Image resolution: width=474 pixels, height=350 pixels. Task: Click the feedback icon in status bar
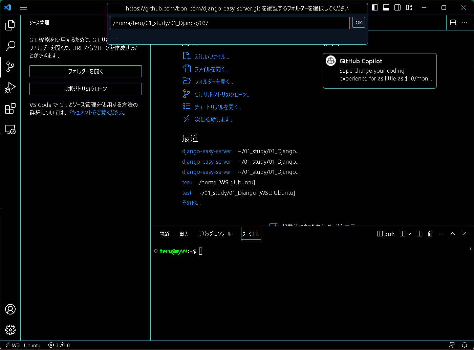pyautogui.click(x=452, y=345)
